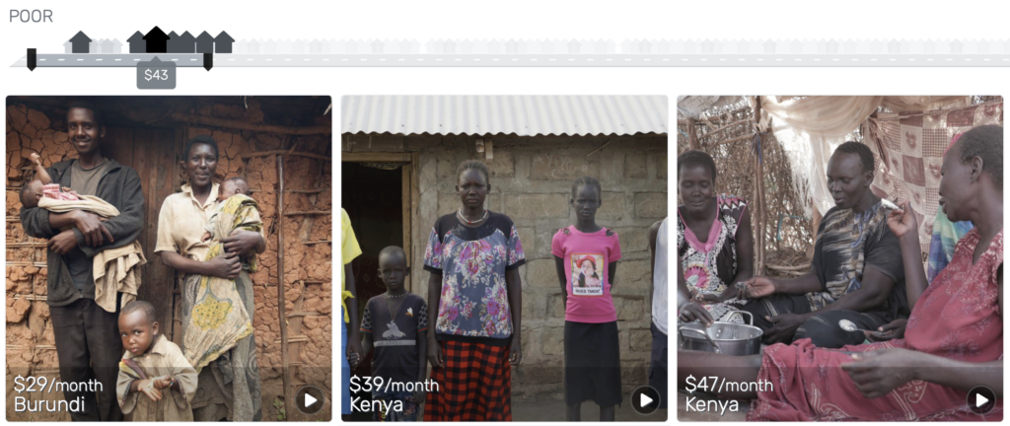This screenshot has width=1010, height=426.
Task: Open the Burundi family photo
Action: coord(169,258)
